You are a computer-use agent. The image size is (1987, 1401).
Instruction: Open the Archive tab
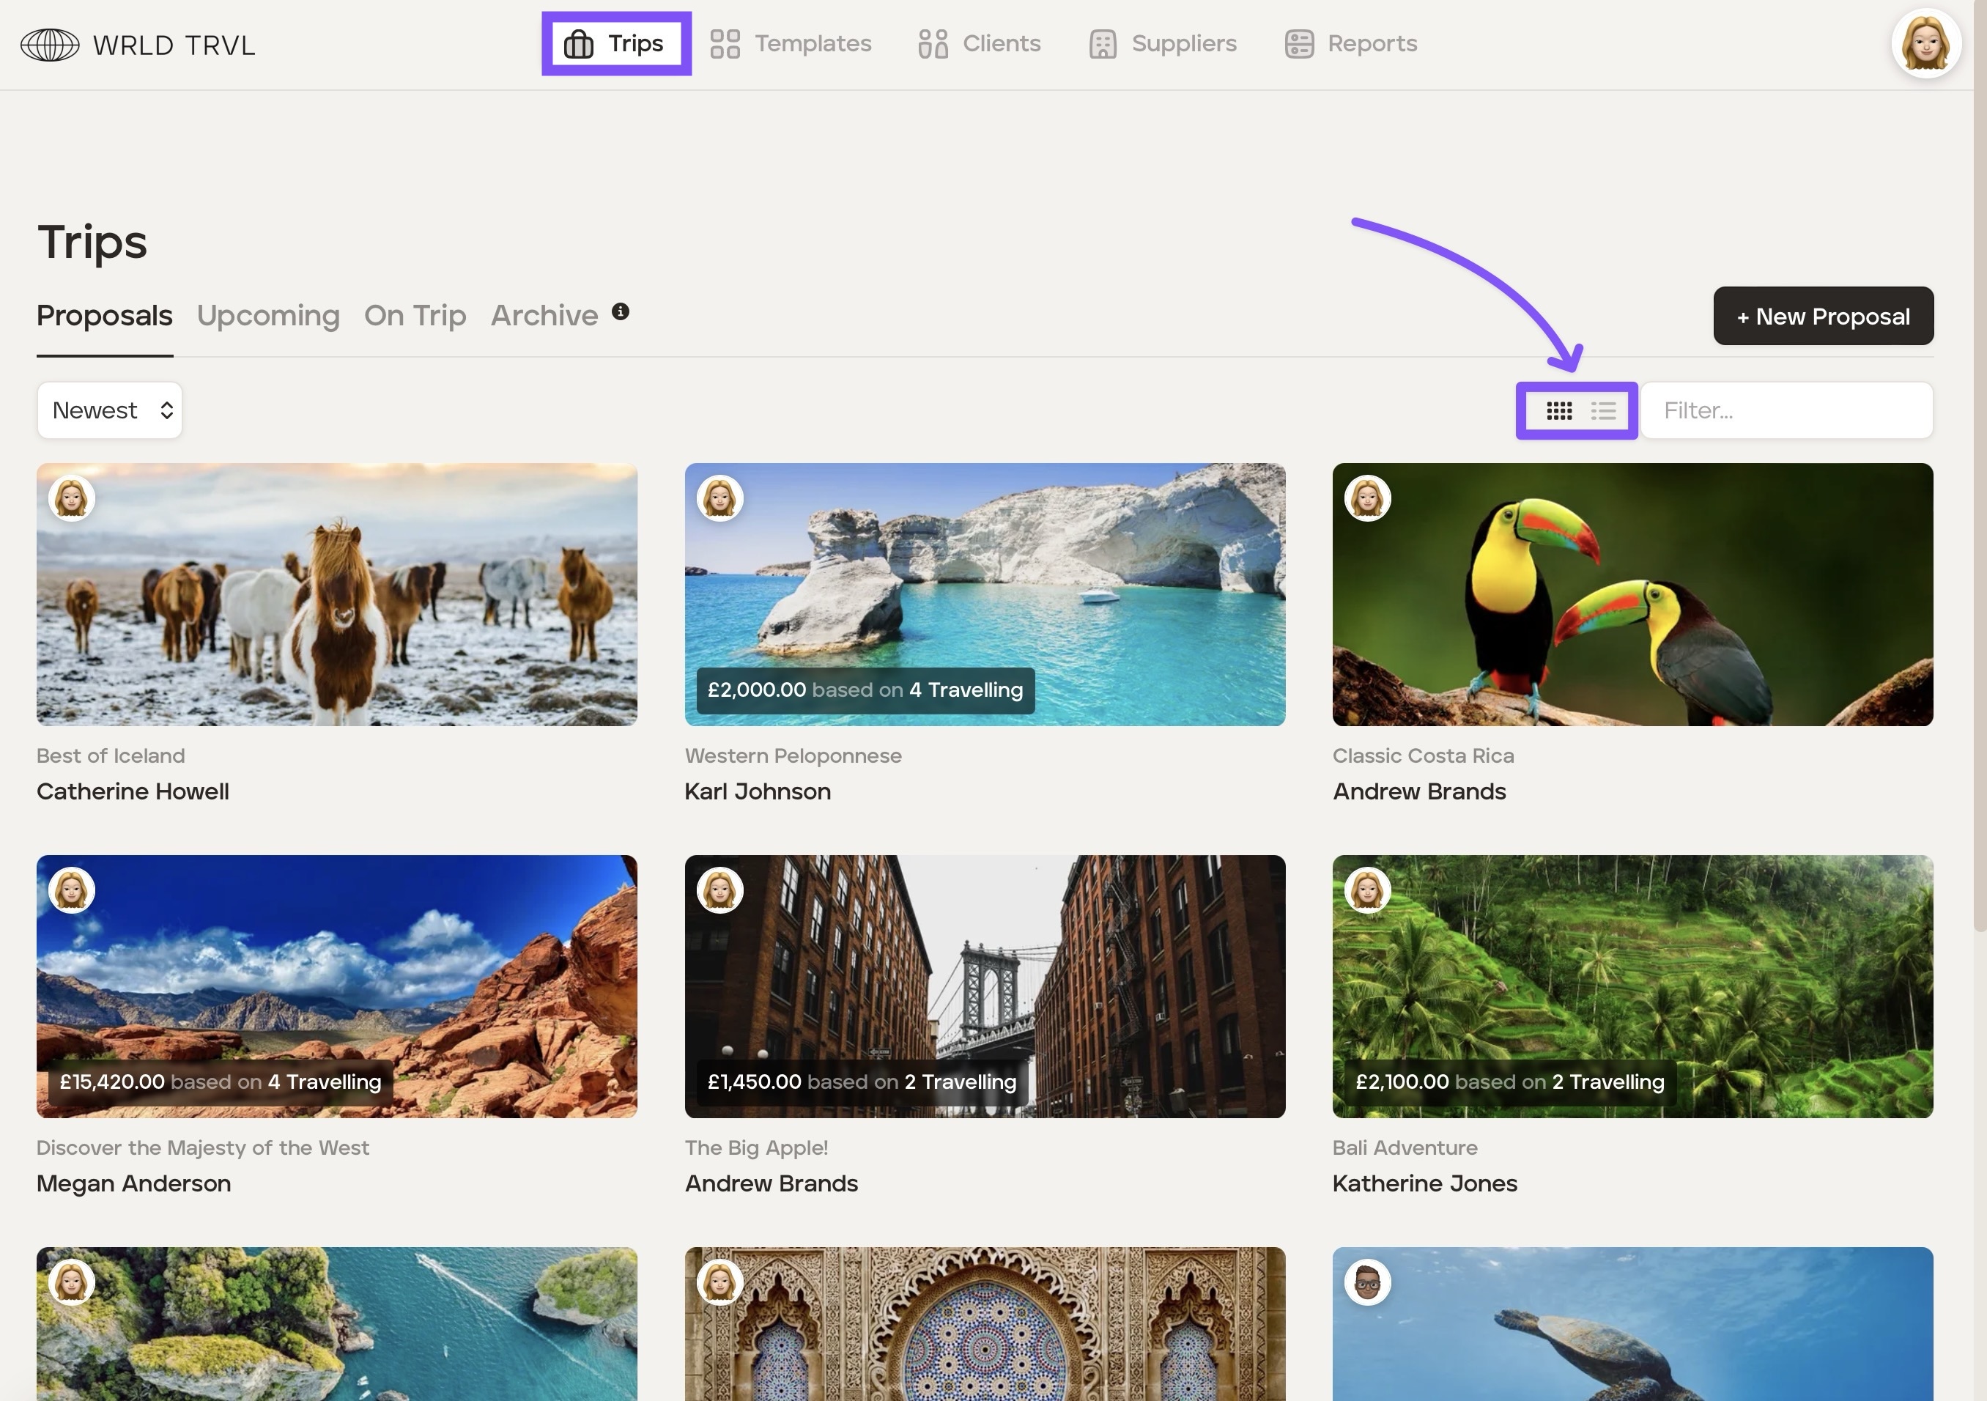(544, 316)
